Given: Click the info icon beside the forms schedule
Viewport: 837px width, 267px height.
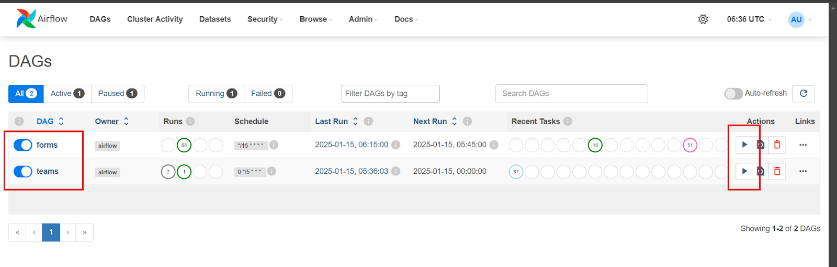Looking at the screenshot, I should click(274, 145).
